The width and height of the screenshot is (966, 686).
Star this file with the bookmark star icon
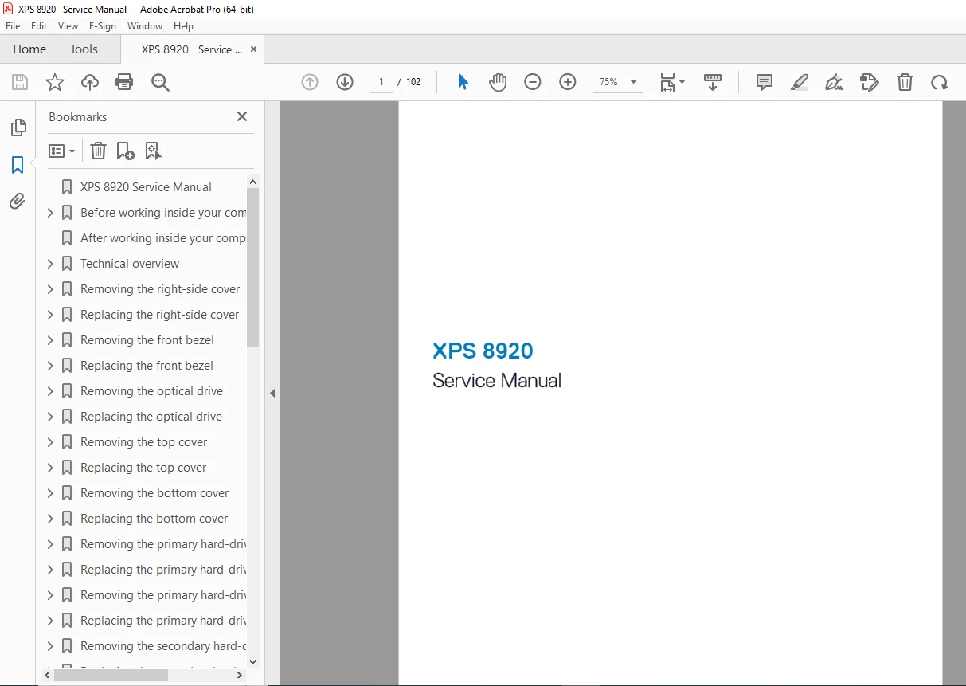tap(55, 82)
